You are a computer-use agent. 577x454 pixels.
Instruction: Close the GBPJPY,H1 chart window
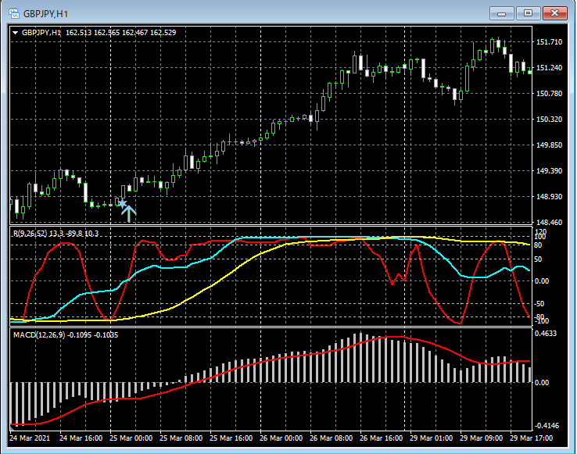[554, 13]
